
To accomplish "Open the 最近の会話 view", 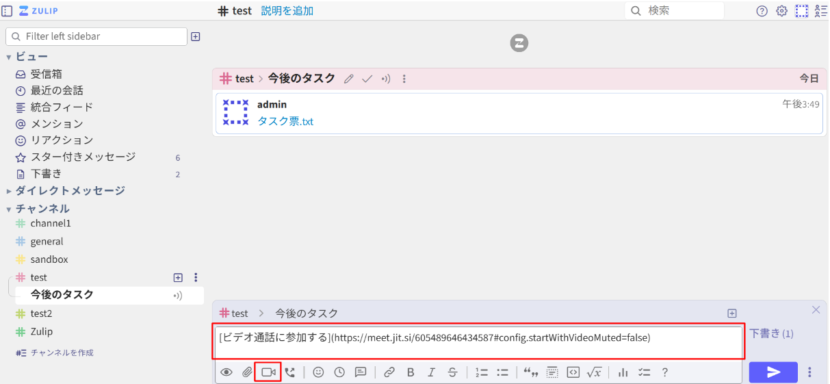I will [56, 90].
